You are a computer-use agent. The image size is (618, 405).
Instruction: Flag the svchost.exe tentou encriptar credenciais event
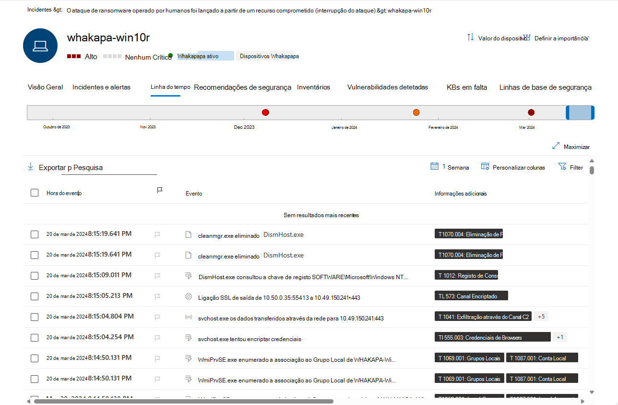157,338
